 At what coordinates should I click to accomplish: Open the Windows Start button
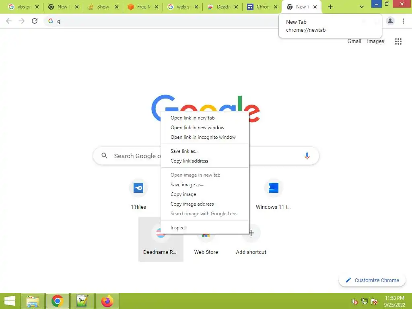coord(10,301)
